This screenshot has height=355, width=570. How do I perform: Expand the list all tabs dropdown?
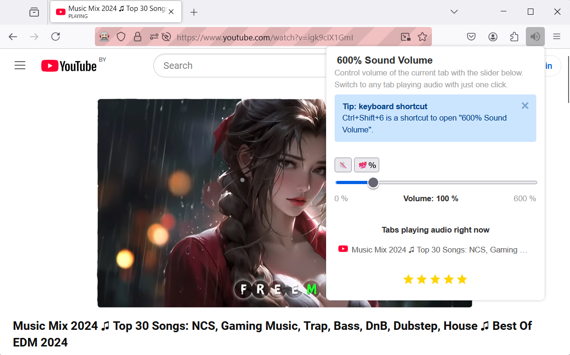click(454, 12)
